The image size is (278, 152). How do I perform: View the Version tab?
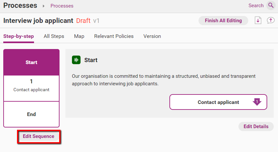(152, 36)
